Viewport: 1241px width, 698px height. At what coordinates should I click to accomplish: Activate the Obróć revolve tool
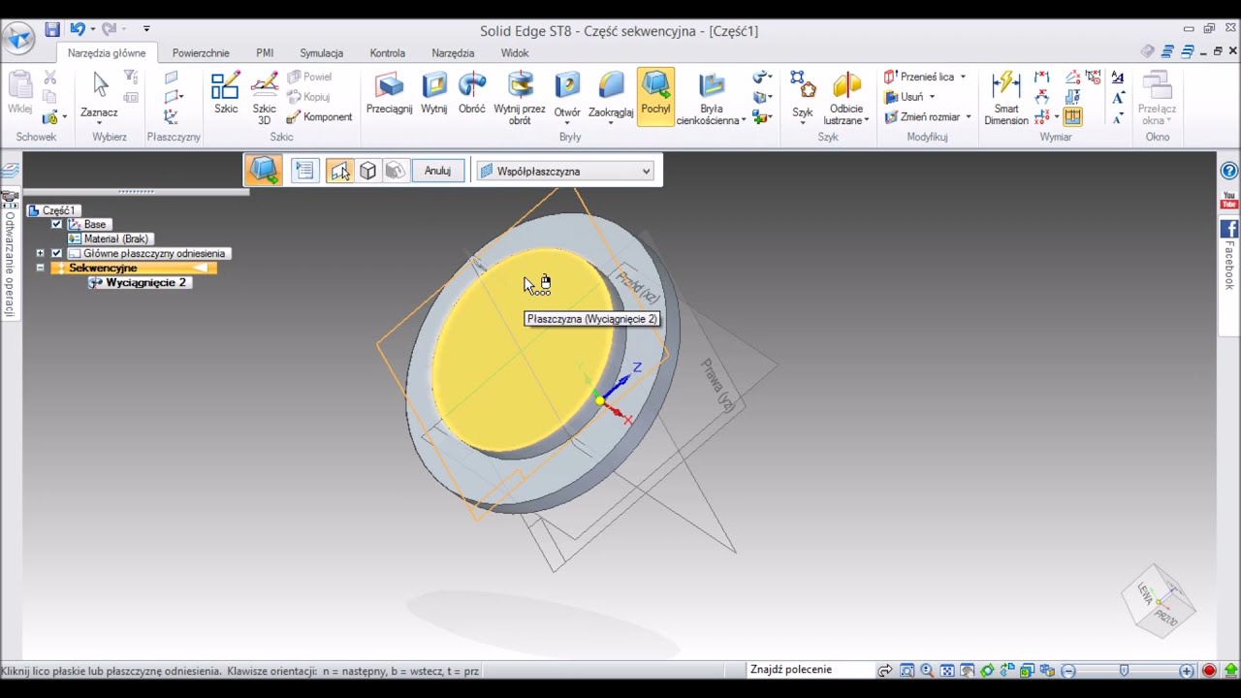tap(472, 95)
